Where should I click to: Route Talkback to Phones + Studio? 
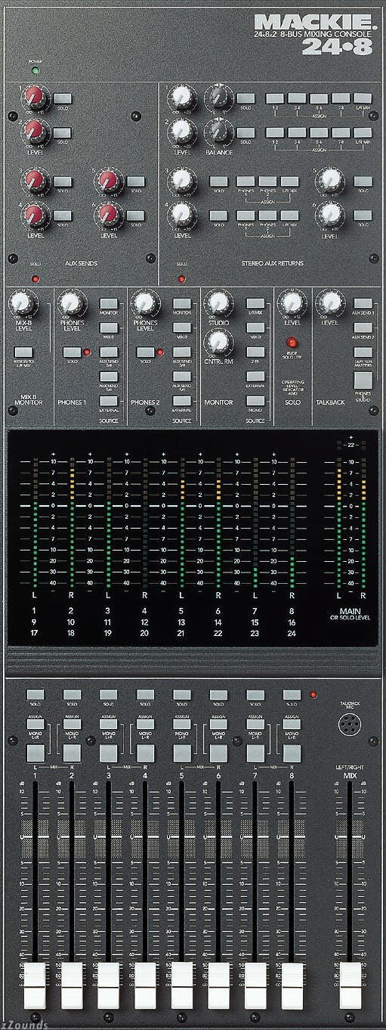[x=363, y=382]
